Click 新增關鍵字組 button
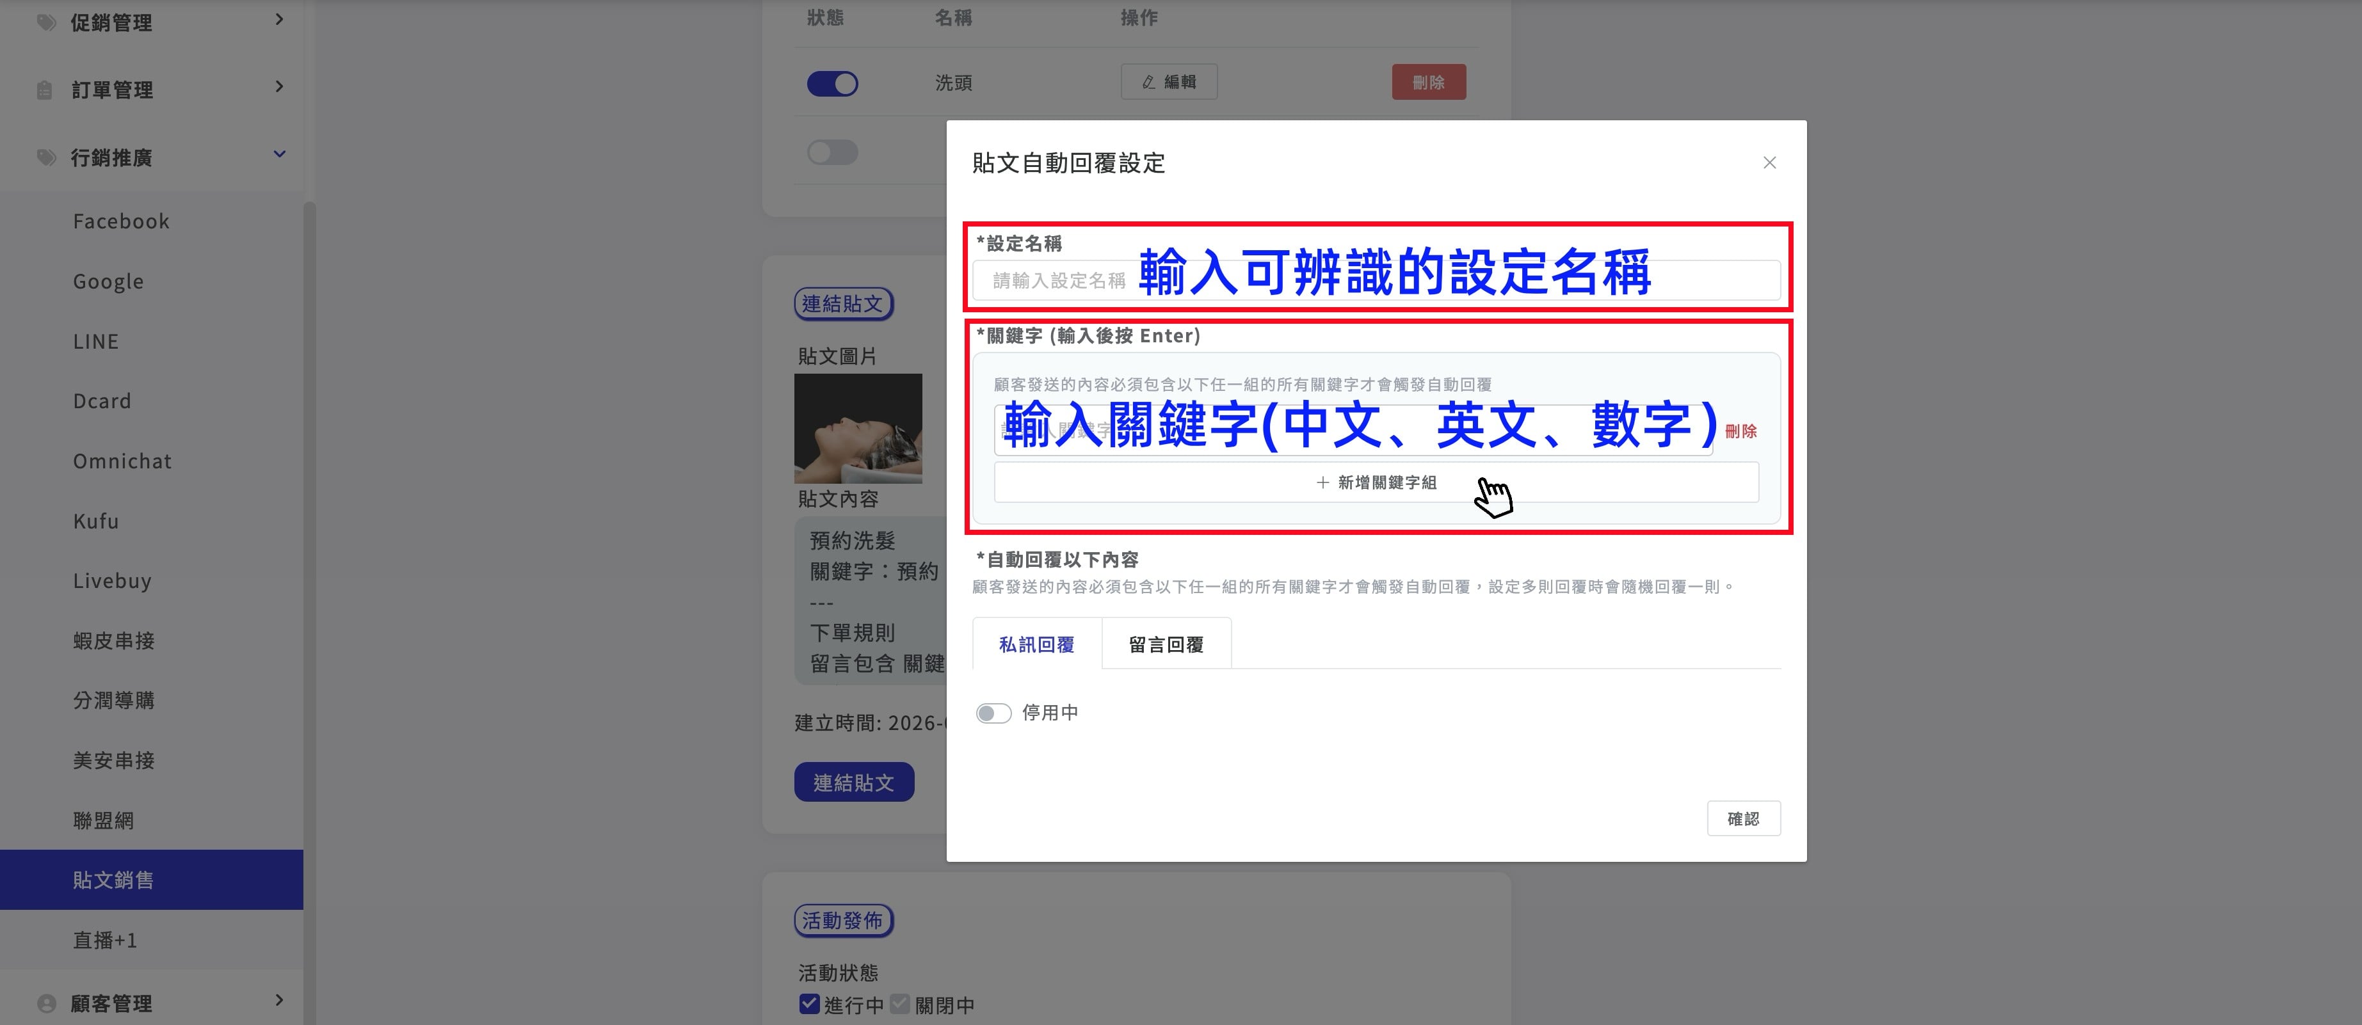 point(1376,482)
